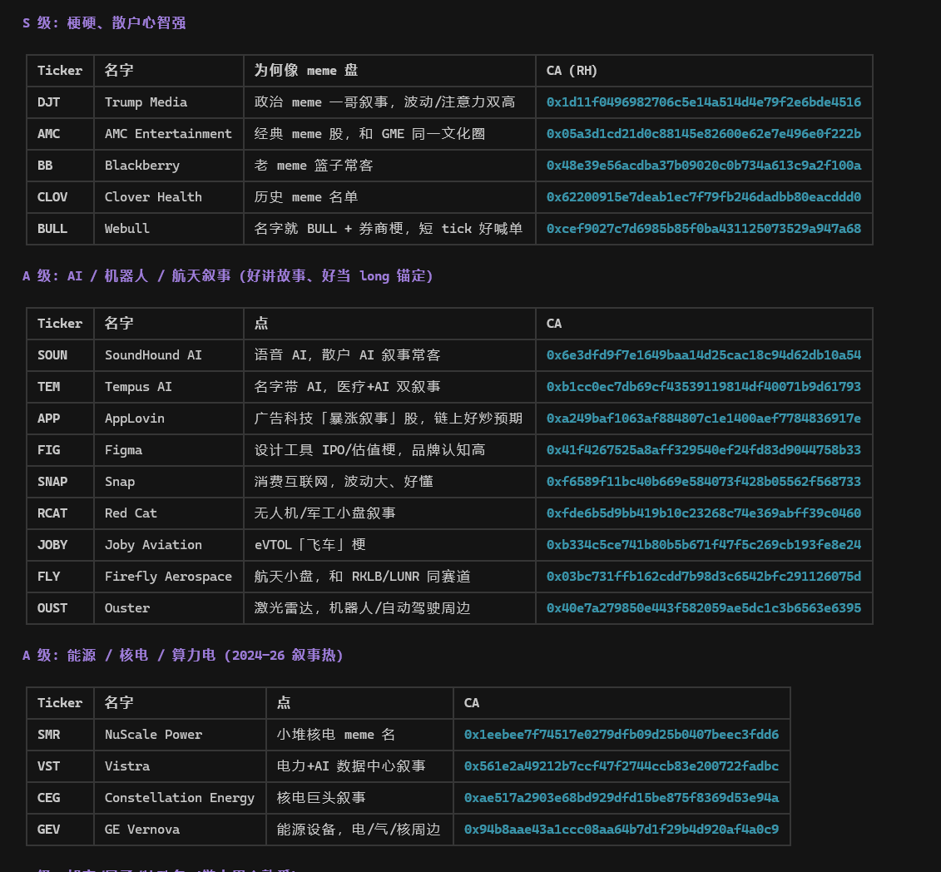Click the 'A 级: 能源 / 核电 / 算力电' heading
This screenshot has height=872, width=941.
pyautogui.click(x=182, y=656)
